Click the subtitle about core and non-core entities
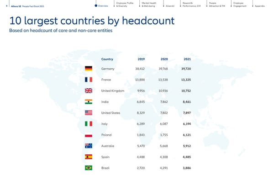 (x=61, y=30)
